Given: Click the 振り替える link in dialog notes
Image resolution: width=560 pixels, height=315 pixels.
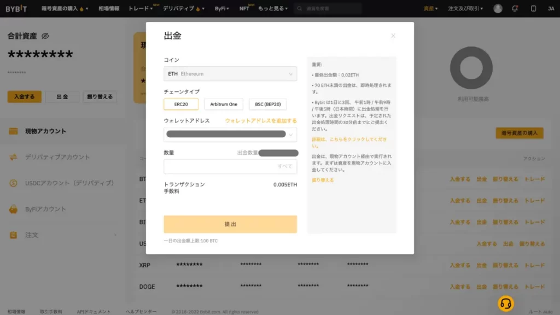Looking at the screenshot, I should [x=323, y=180].
